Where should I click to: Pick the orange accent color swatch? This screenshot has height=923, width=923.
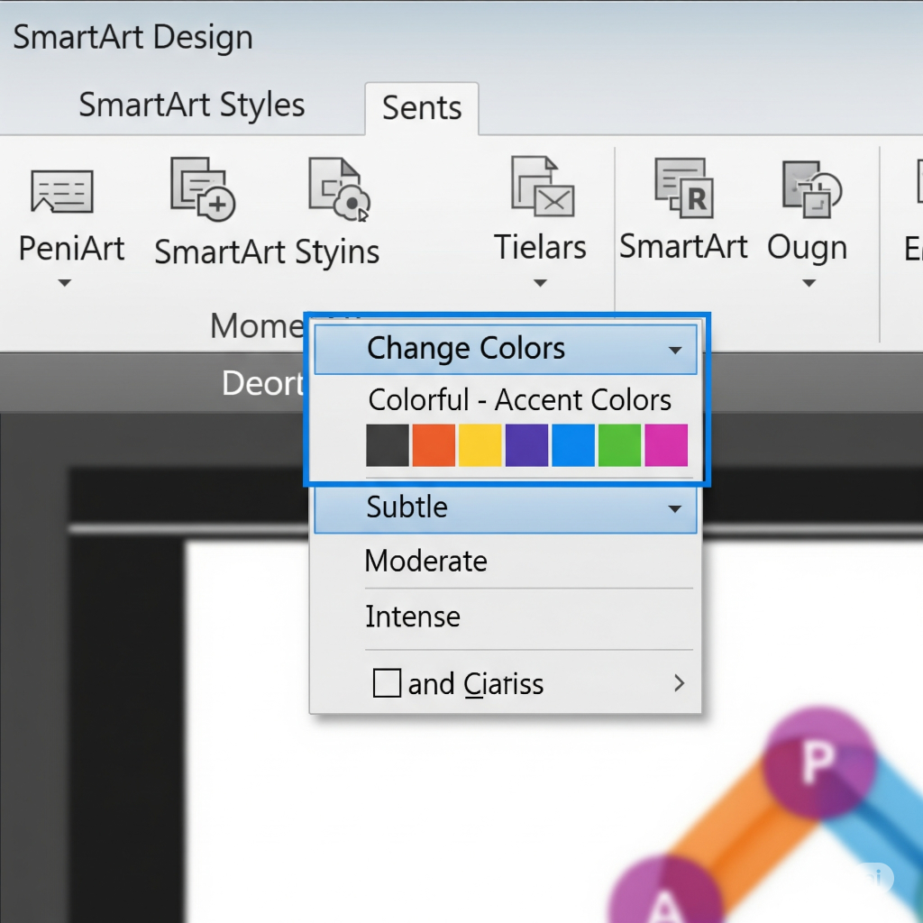click(x=434, y=445)
